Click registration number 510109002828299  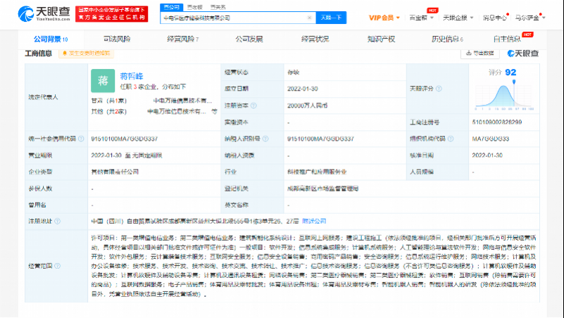click(x=496, y=122)
